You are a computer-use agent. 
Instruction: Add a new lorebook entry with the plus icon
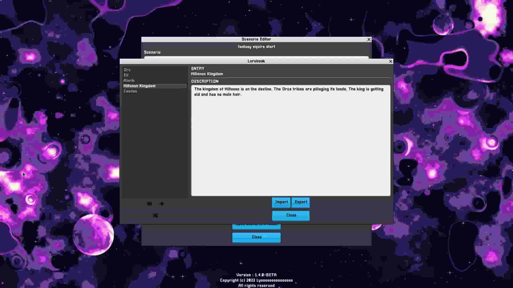pyautogui.click(x=162, y=203)
